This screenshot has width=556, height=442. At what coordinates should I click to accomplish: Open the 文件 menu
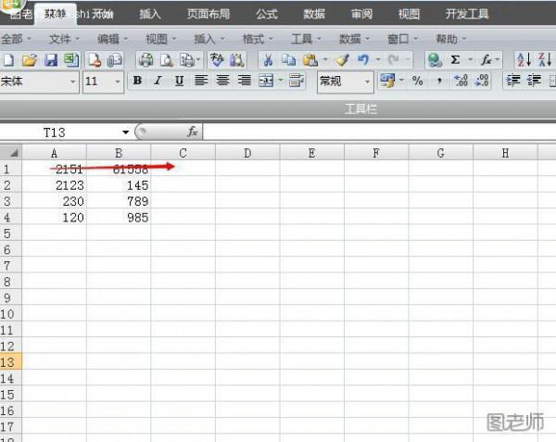[63, 39]
